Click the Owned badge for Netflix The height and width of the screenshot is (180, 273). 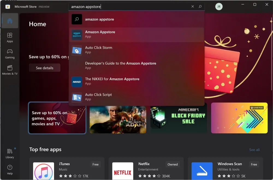click(173, 164)
